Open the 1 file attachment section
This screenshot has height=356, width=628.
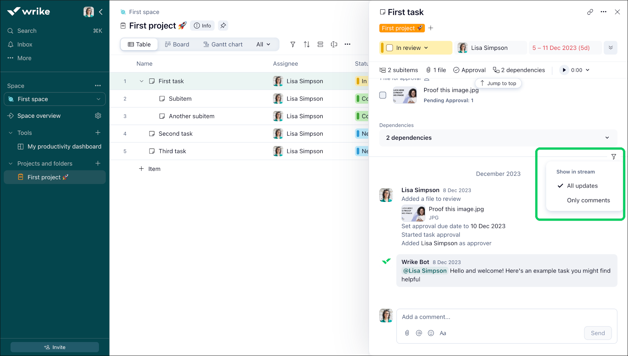point(436,70)
